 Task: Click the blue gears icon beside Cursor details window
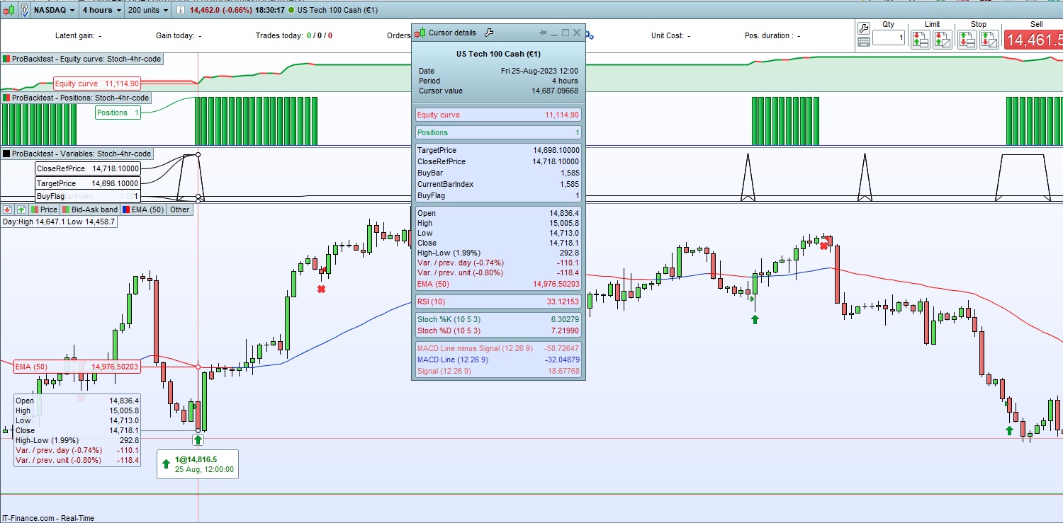tap(590, 35)
